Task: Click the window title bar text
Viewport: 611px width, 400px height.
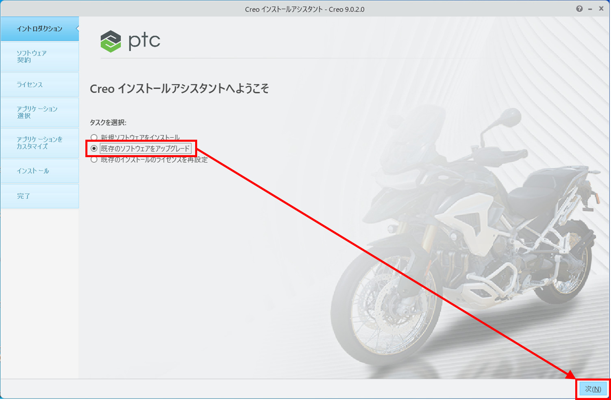Action: pos(304,9)
